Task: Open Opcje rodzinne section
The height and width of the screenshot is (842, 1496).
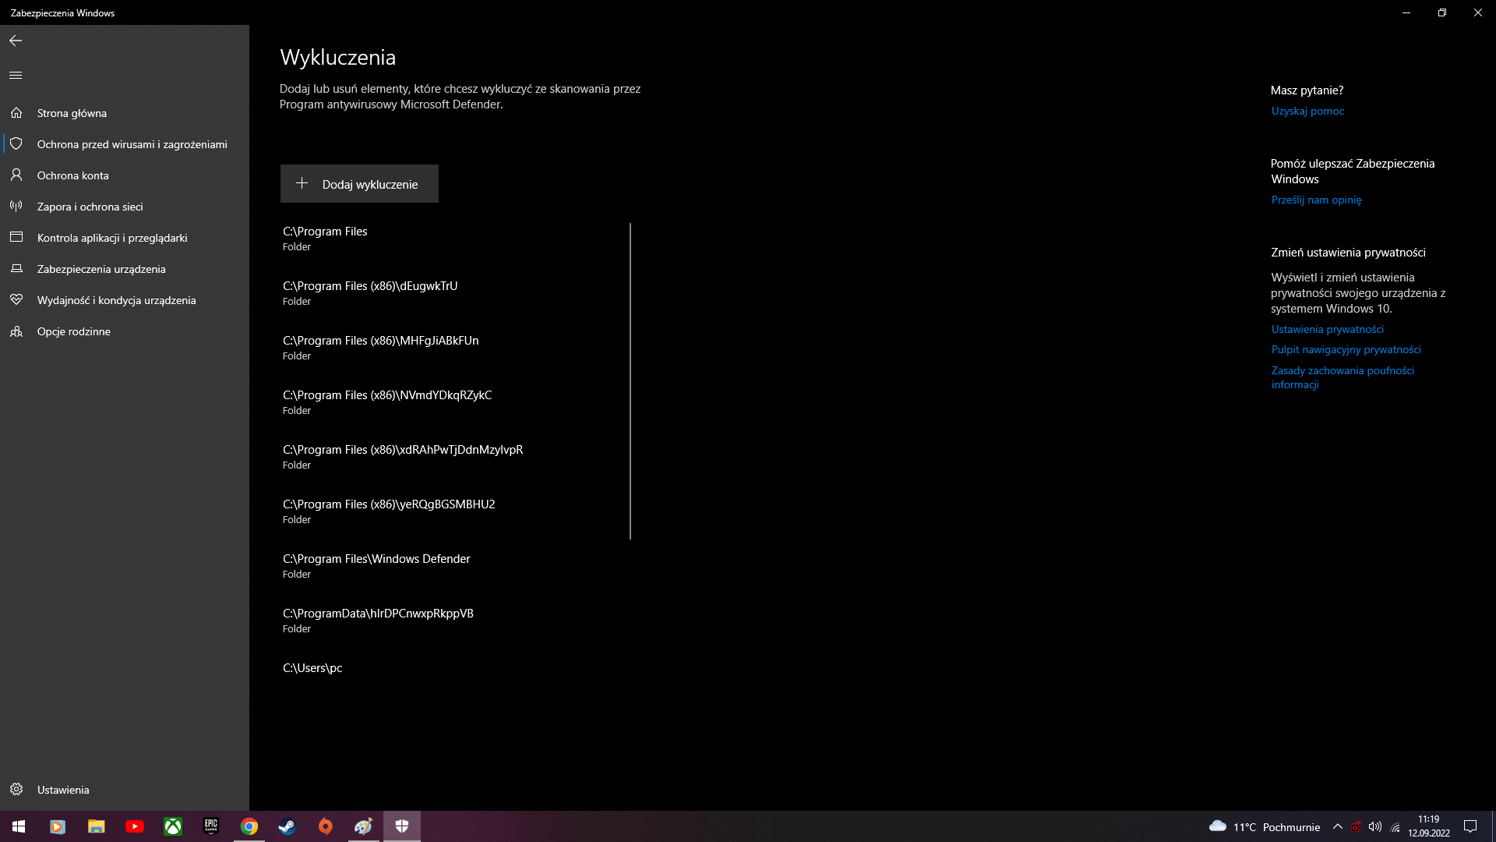Action: [125, 331]
